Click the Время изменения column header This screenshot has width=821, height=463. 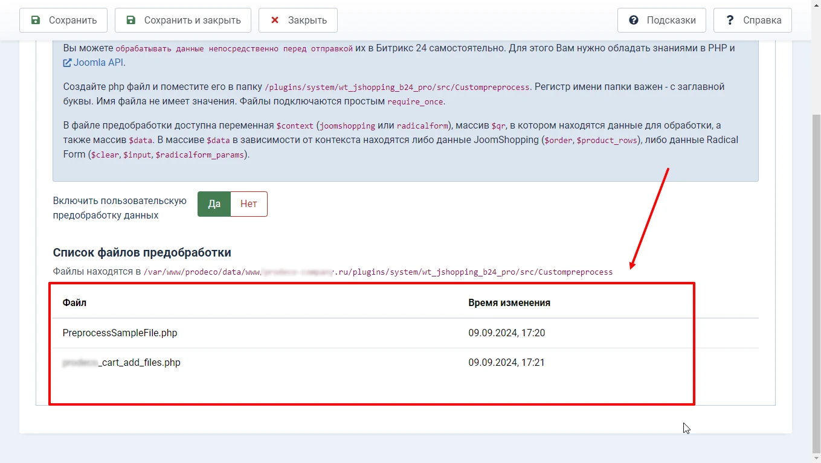pyautogui.click(x=509, y=302)
